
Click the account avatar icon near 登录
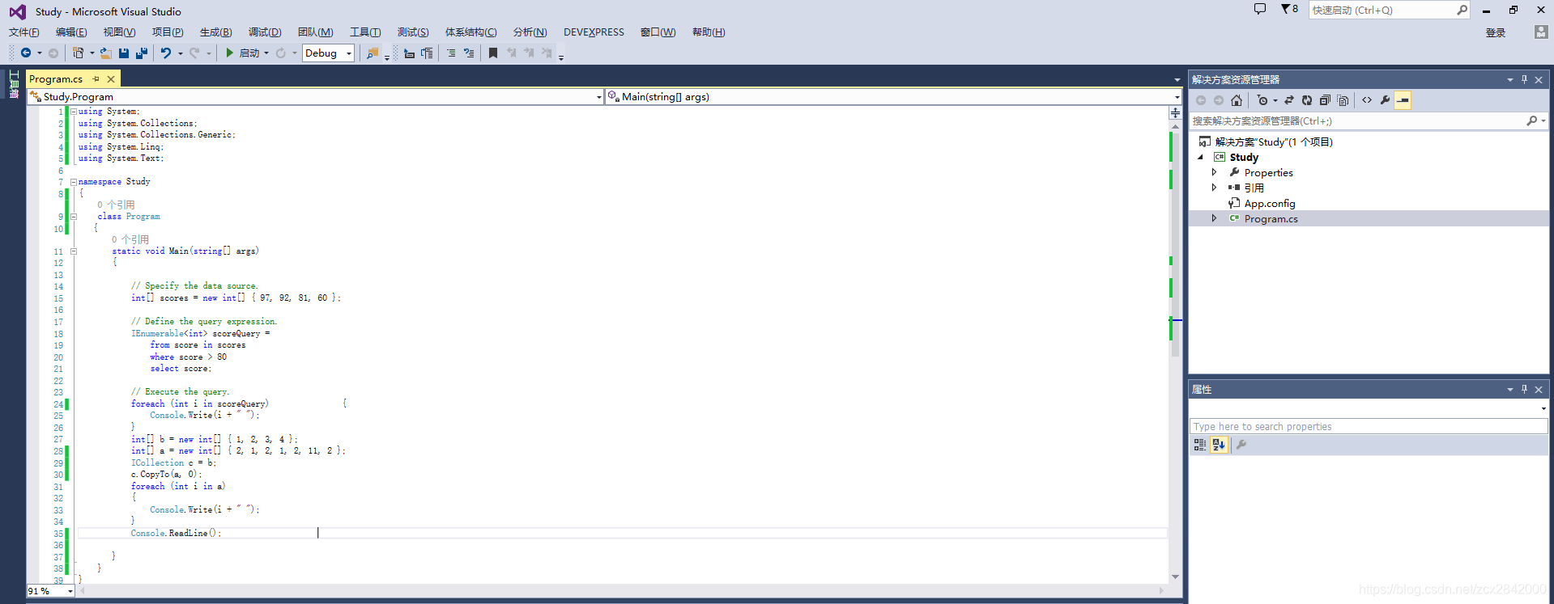click(x=1540, y=32)
